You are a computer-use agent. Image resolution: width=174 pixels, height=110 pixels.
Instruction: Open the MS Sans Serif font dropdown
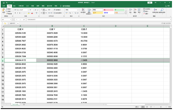[x=28, y=10]
